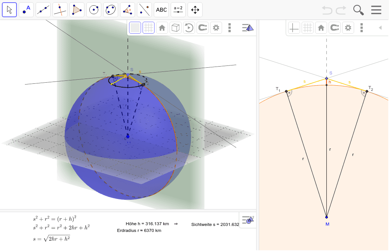This screenshot has height=251, width=389.
Task: Open 2D graphics view settings gear
Action: pos(348,28)
